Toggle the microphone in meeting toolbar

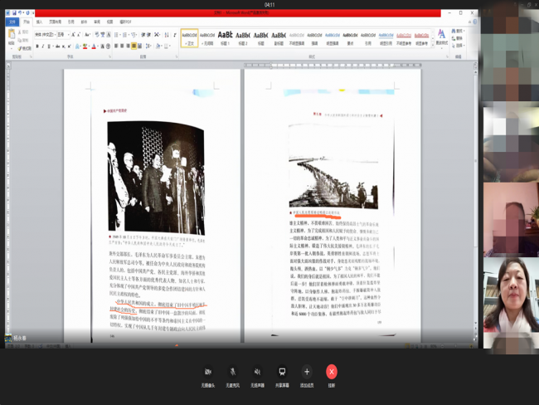point(232,372)
